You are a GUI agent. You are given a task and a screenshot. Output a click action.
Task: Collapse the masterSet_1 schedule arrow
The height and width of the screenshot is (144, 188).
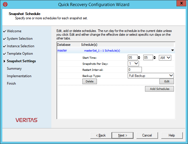point(172,50)
